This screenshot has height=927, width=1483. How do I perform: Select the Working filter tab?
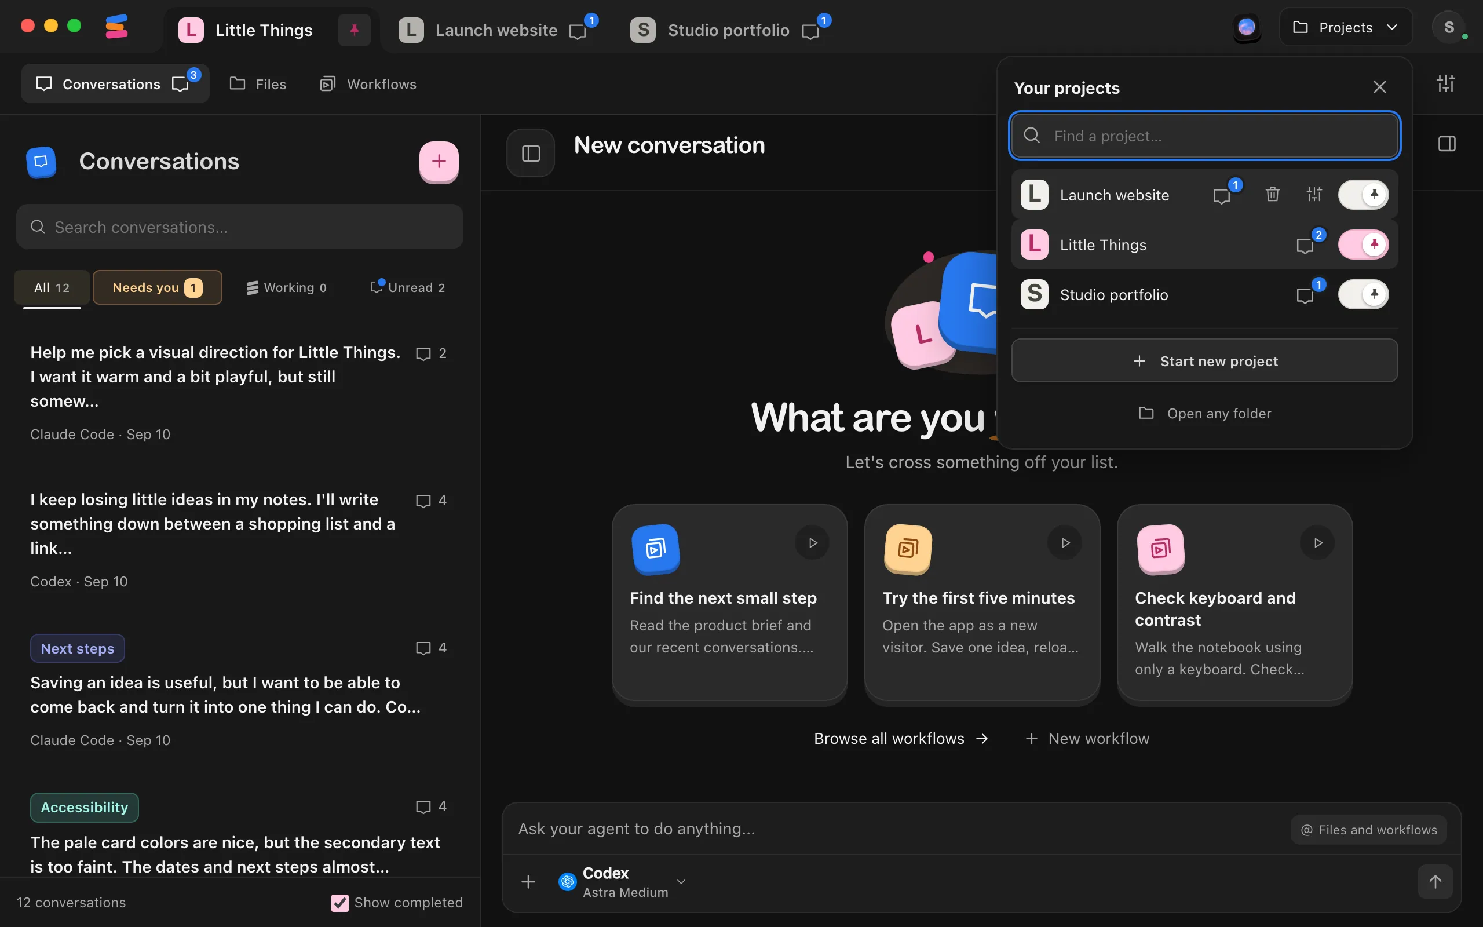(x=287, y=287)
